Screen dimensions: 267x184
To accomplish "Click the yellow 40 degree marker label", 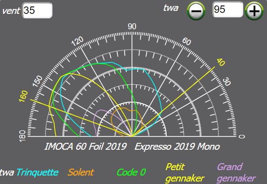I will 221,62.
